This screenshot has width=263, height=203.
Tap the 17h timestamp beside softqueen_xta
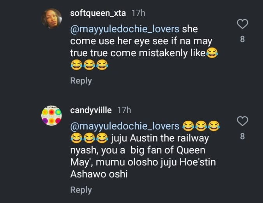[138, 13]
